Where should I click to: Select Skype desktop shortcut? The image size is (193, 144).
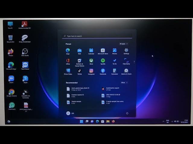[25, 79]
